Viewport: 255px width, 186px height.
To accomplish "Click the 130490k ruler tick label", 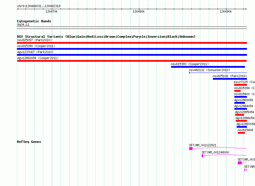I will 226,11.
